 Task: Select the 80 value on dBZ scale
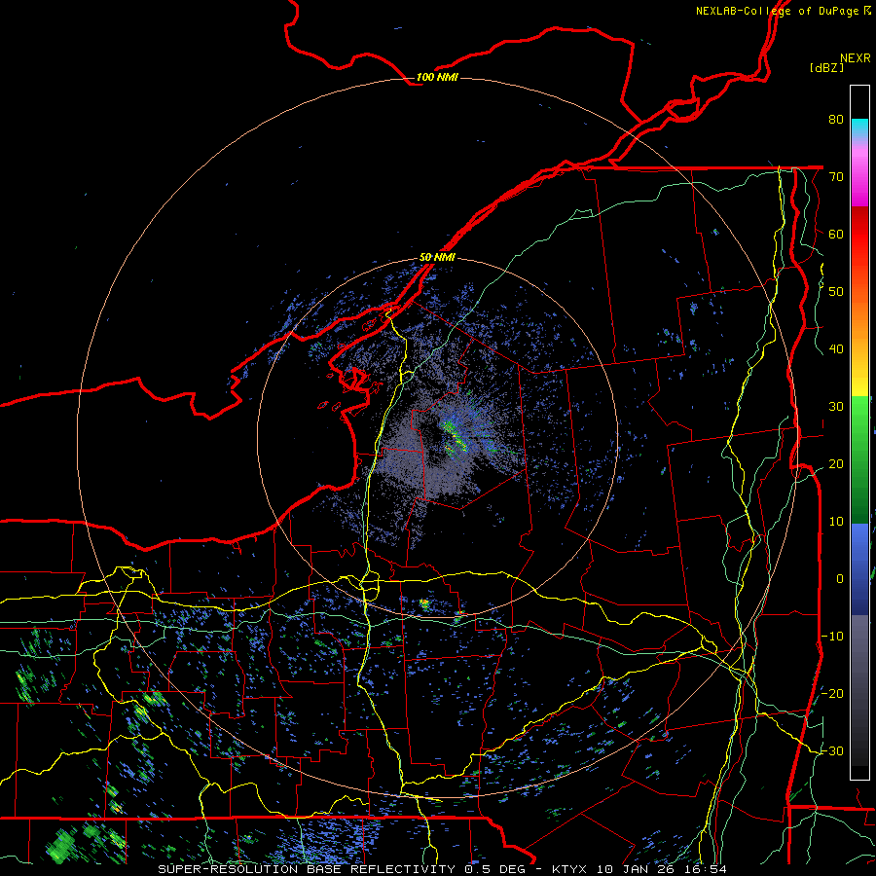pyautogui.click(x=836, y=119)
